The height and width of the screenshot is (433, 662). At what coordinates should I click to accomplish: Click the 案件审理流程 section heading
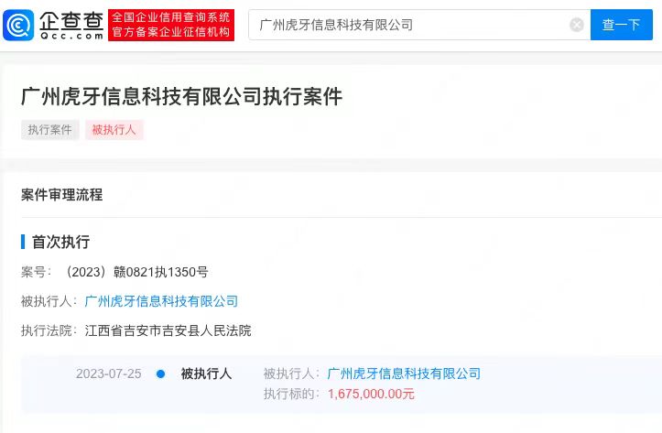click(x=61, y=195)
